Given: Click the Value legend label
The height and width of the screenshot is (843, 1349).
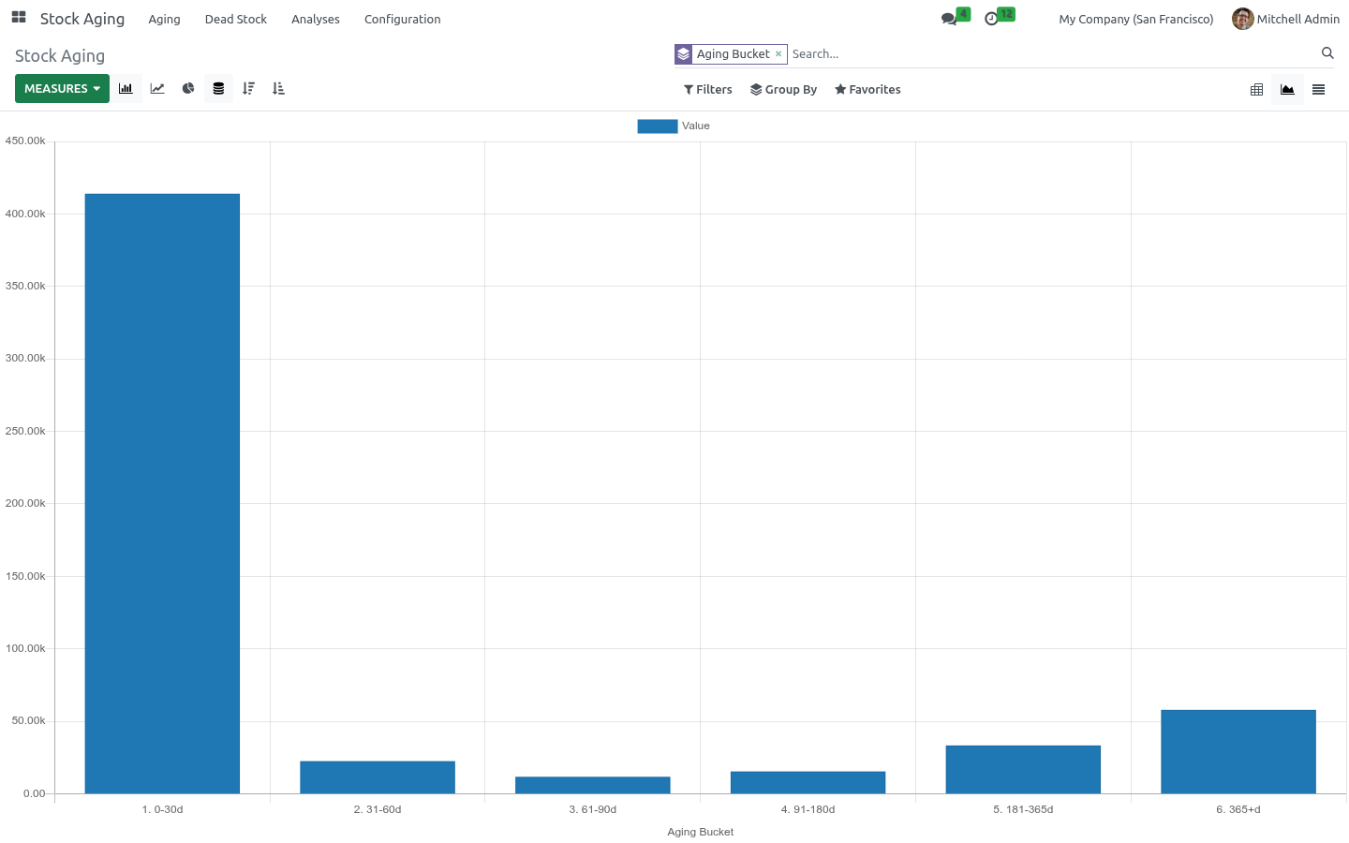Looking at the screenshot, I should (696, 126).
